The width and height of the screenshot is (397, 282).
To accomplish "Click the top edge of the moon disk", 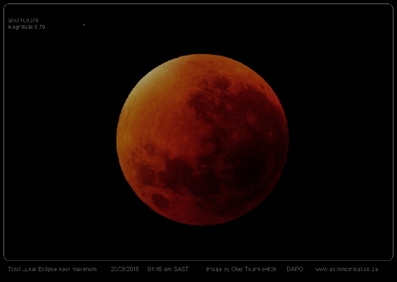I will [202, 55].
